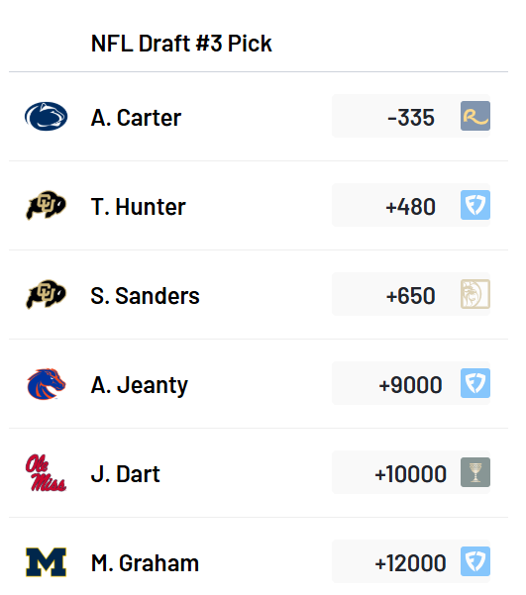Select the +12000 odds for M. Graham
Screen dimensions: 526x595
click(x=410, y=563)
